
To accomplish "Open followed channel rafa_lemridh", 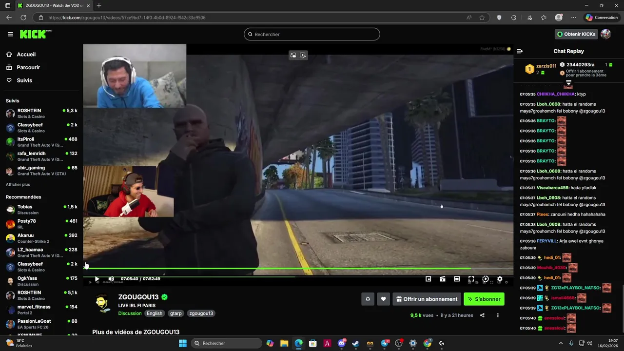I will (41, 156).
